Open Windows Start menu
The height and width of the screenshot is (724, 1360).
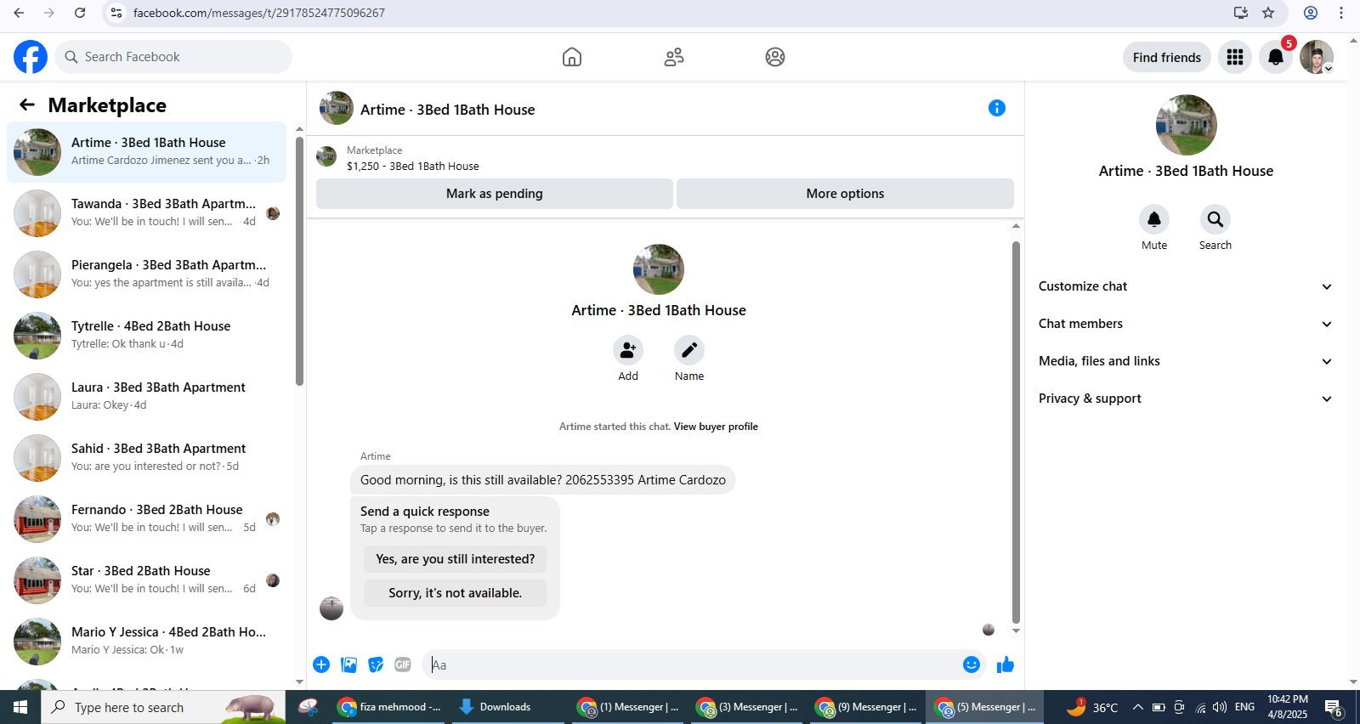tap(20, 707)
